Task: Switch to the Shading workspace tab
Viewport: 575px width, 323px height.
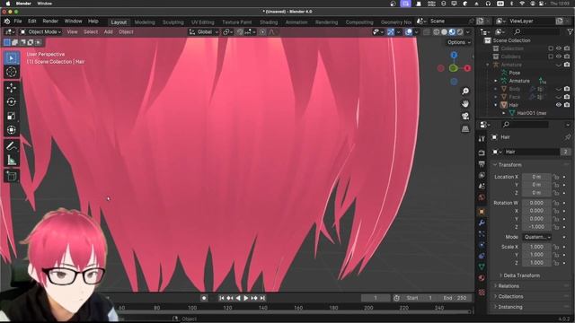Action: click(x=269, y=22)
